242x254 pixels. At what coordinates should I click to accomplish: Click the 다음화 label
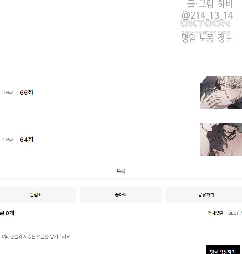(x=7, y=92)
